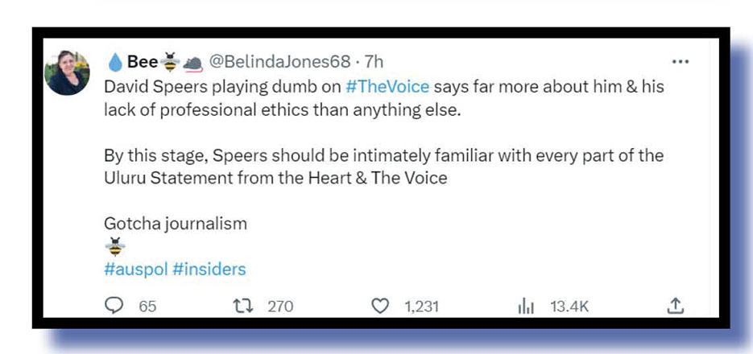Viewport: 753px width, 354px height.
Task: Click the share upload arrow icon
Action: coord(676,306)
